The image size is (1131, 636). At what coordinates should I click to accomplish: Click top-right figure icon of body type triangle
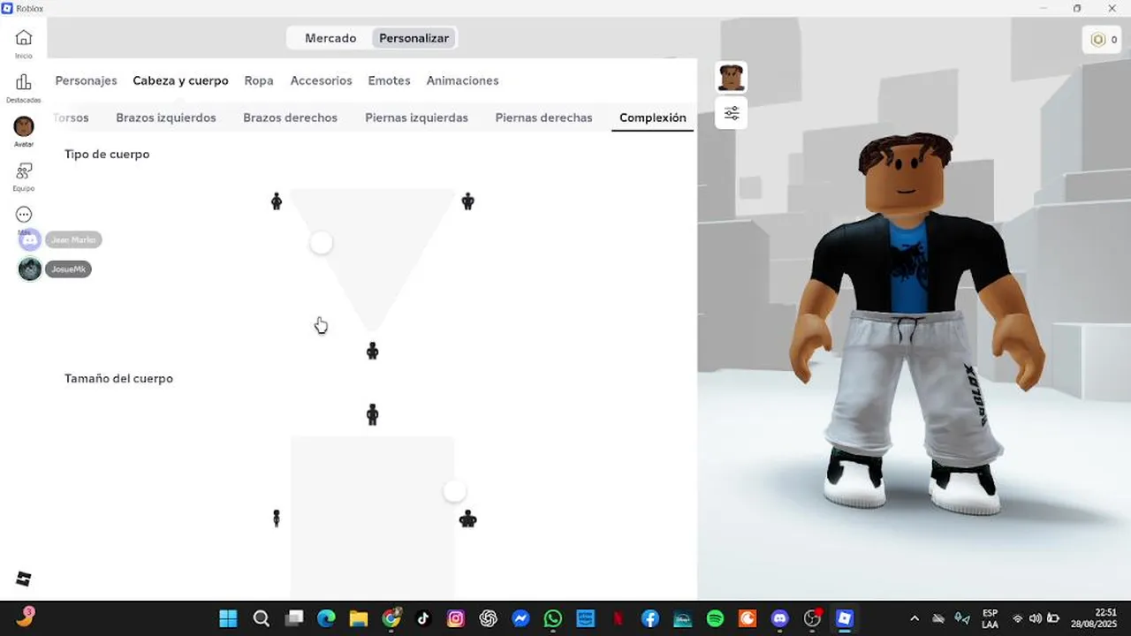click(x=468, y=201)
